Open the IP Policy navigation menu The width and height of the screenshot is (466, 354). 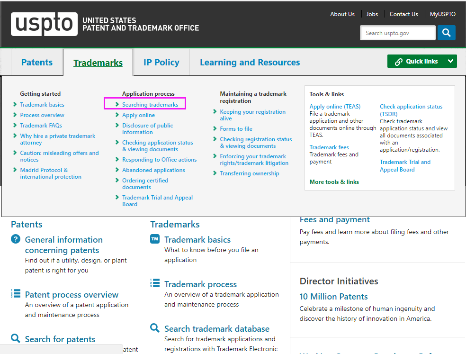(161, 63)
